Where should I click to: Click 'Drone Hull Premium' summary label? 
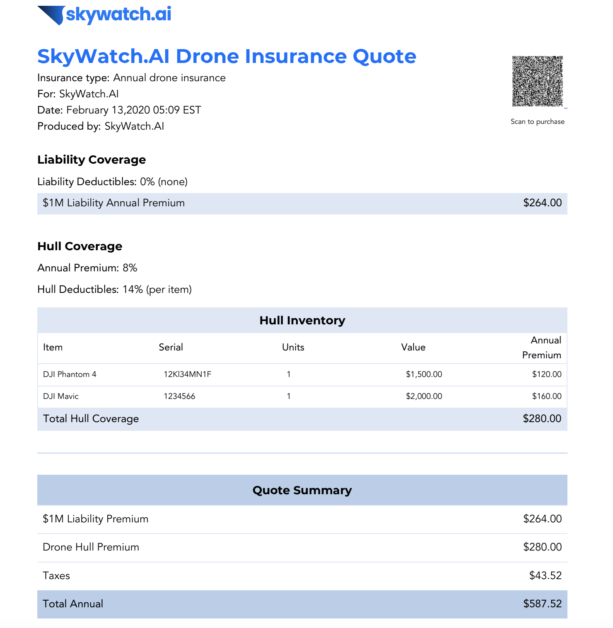pos(91,547)
